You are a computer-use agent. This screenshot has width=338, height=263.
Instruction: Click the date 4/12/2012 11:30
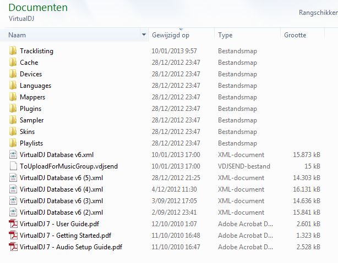click(x=174, y=189)
